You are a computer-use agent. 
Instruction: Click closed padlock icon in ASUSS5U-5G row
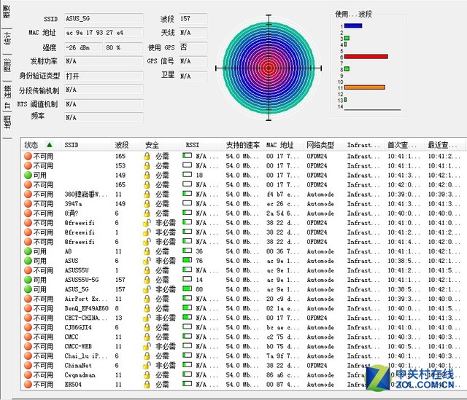click(147, 280)
